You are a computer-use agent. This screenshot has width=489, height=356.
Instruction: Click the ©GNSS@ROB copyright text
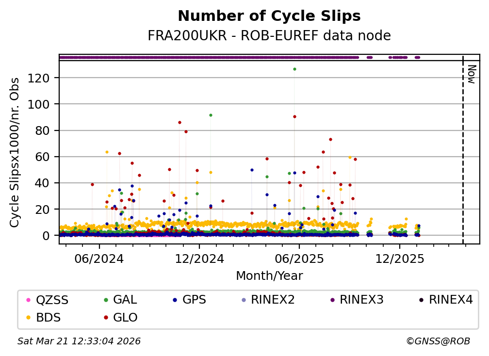click(x=438, y=341)
